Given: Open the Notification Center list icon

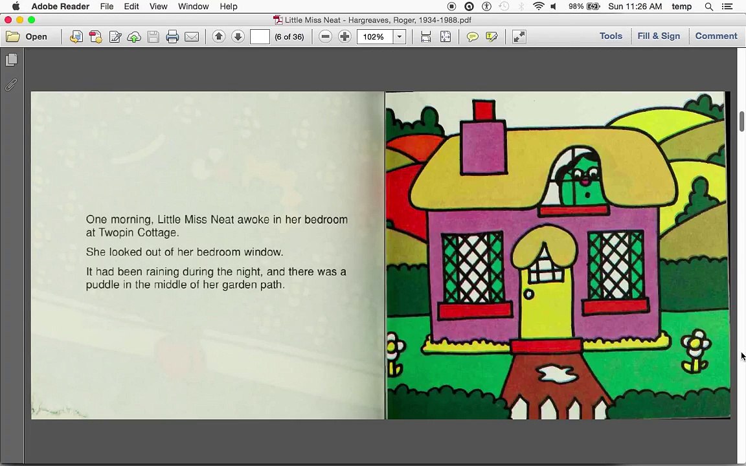Looking at the screenshot, I should [x=727, y=6].
